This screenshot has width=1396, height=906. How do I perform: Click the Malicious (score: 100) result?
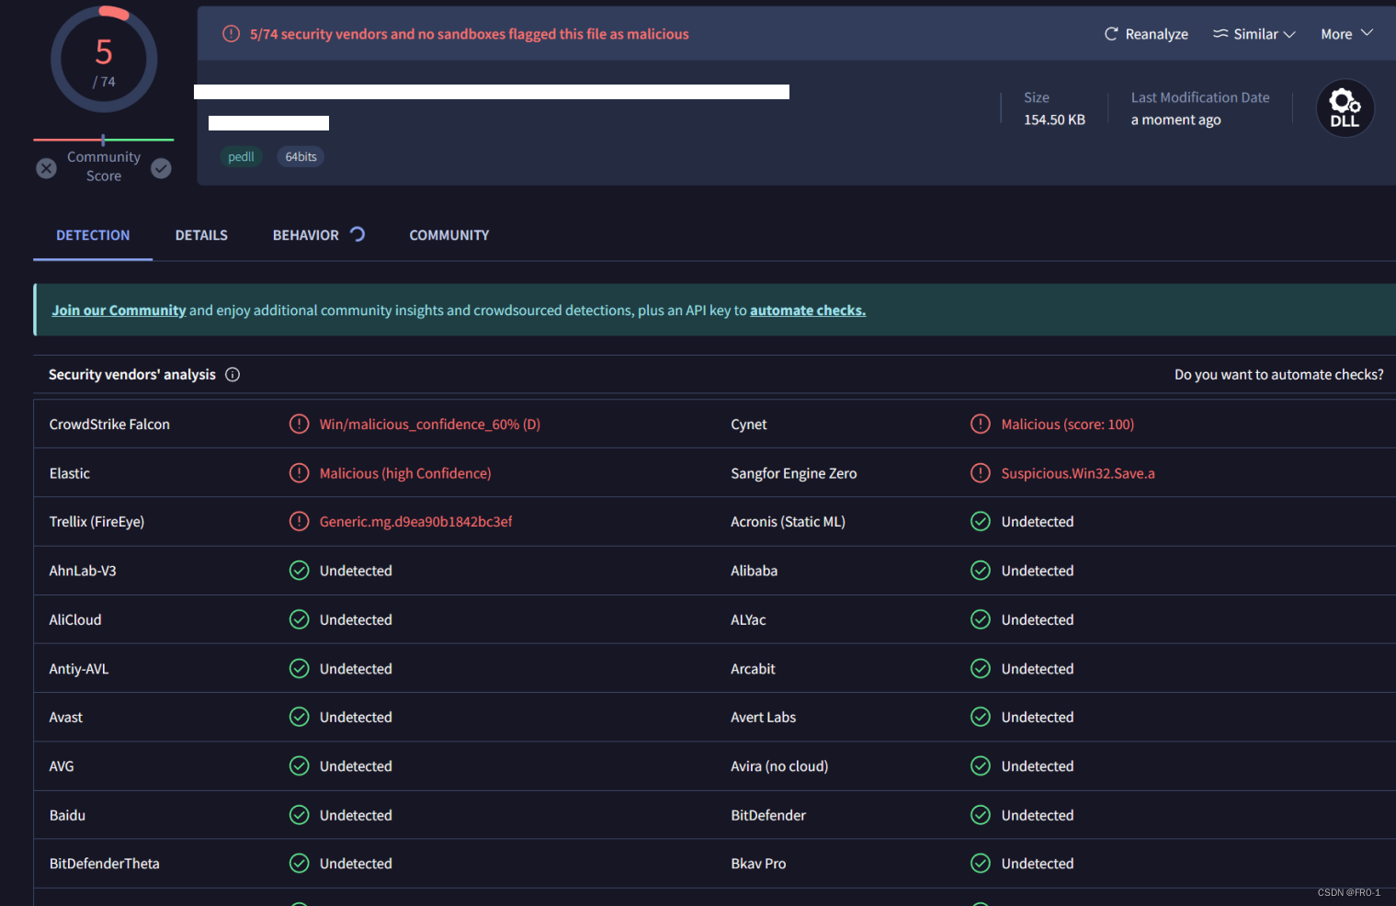1068,425
